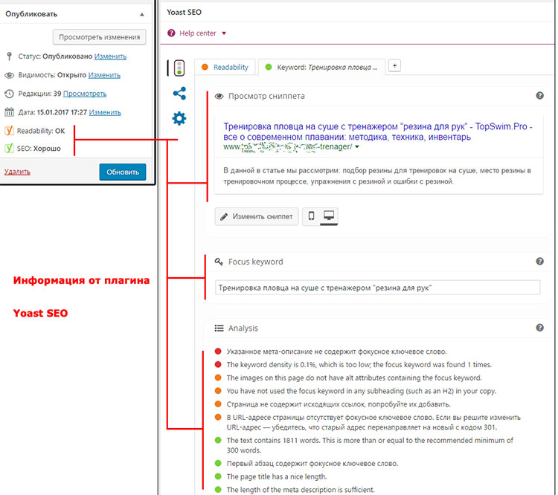The height and width of the screenshot is (495, 558).
Task: Click help icon beside Просмотр сниппета
Action: (x=539, y=96)
